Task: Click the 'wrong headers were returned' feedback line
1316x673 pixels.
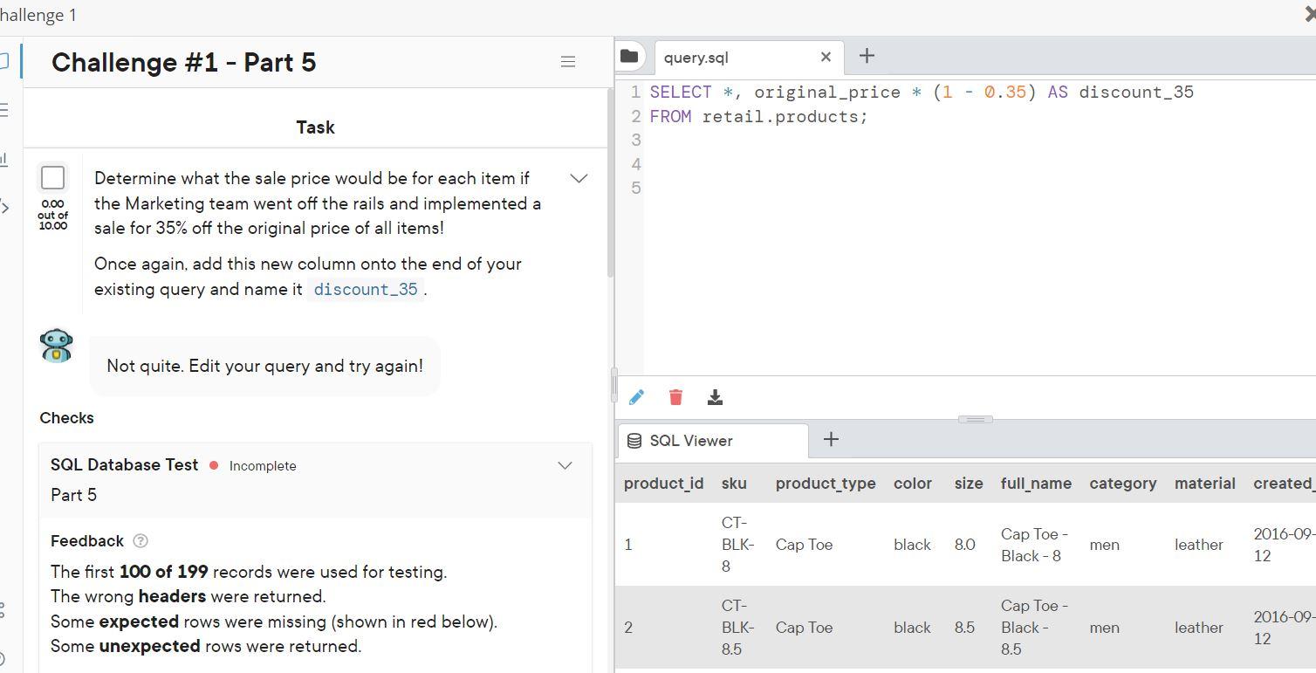Action: pos(188,597)
